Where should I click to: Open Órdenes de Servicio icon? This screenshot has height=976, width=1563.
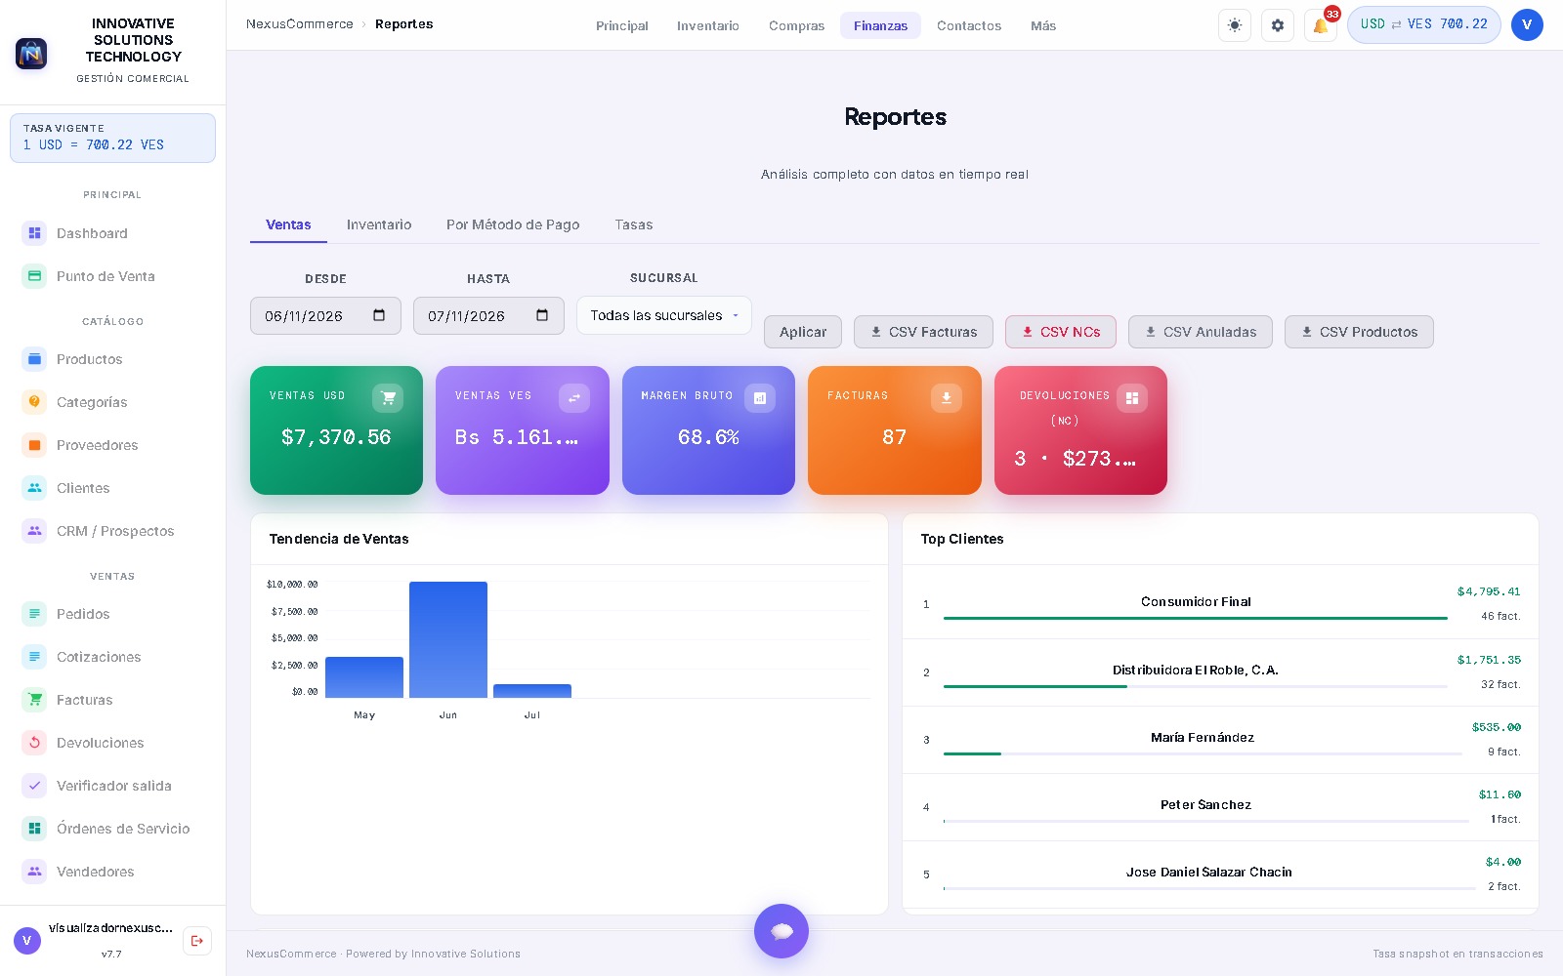pyautogui.click(x=34, y=829)
